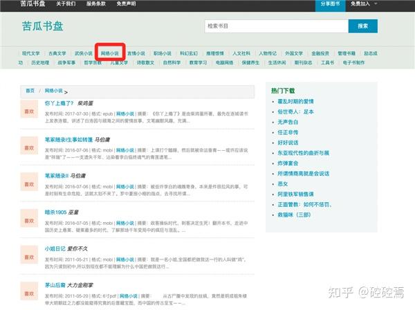
Task: Select the 言情小说 category
Action: (136, 53)
